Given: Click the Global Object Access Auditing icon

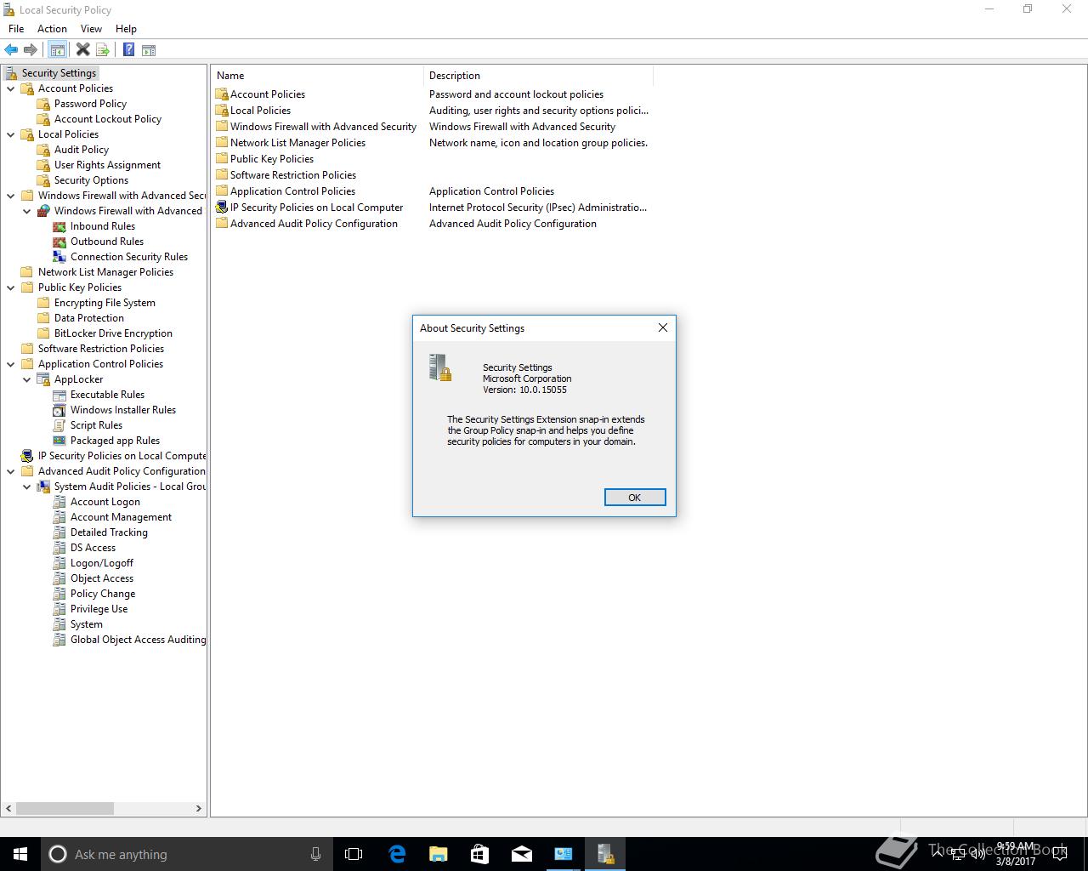Looking at the screenshot, I should 59,640.
